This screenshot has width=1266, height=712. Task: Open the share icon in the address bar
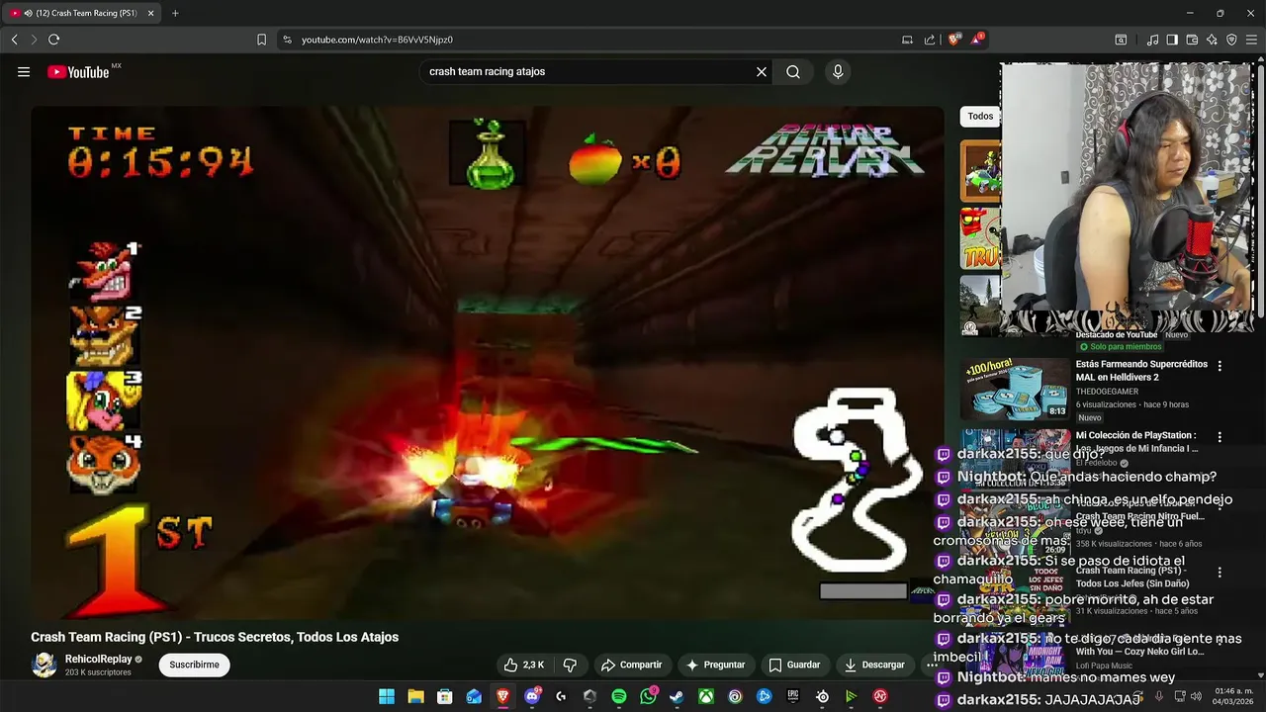pos(930,40)
